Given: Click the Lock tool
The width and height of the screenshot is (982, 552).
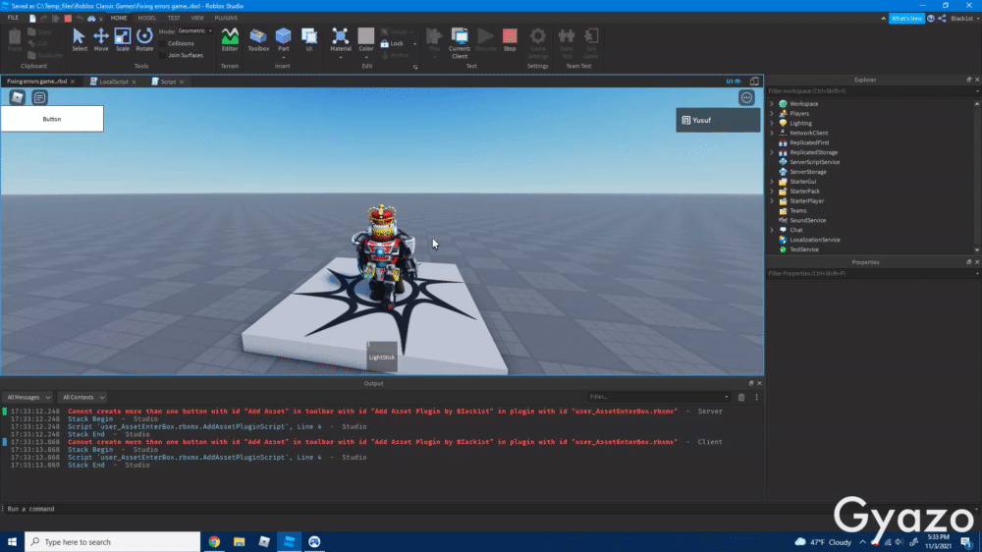Looking at the screenshot, I should coord(392,44).
